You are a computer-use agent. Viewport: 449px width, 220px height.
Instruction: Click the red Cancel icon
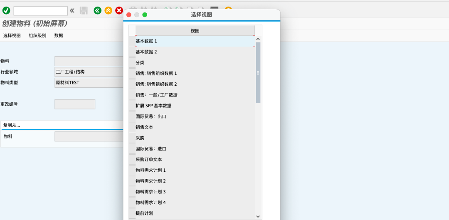pyautogui.click(x=119, y=11)
